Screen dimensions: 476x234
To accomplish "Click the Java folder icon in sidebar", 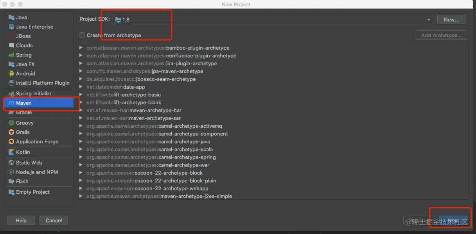I will pos(11,18).
